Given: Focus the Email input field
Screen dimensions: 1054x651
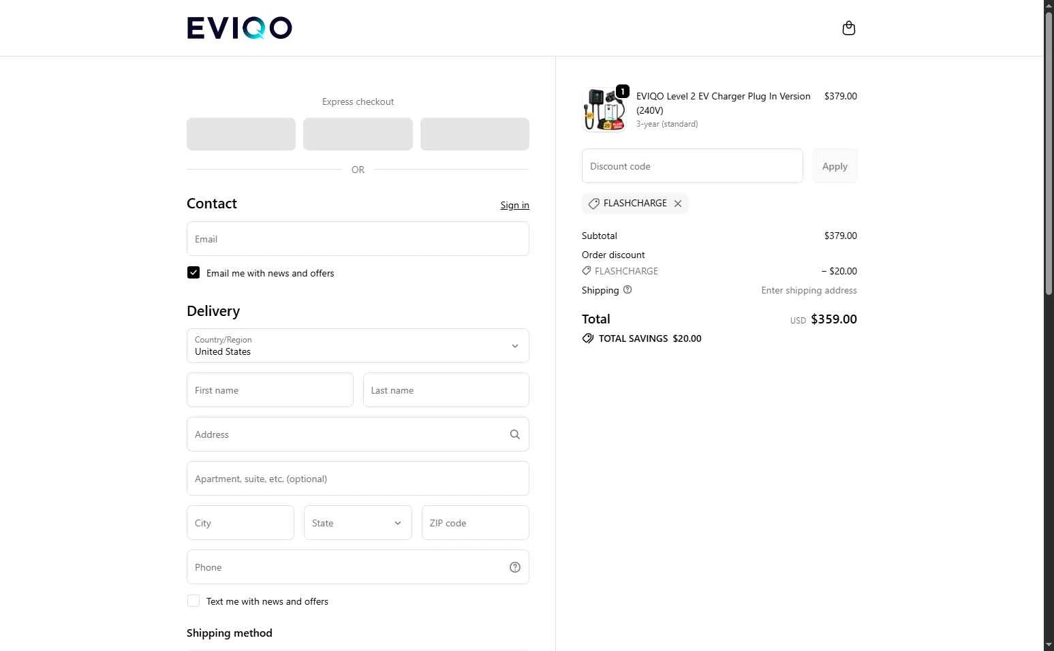Looking at the screenshot, I should tap(358, 239).
